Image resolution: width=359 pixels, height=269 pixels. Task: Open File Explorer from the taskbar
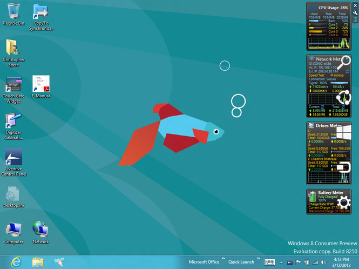coord(38,262)
